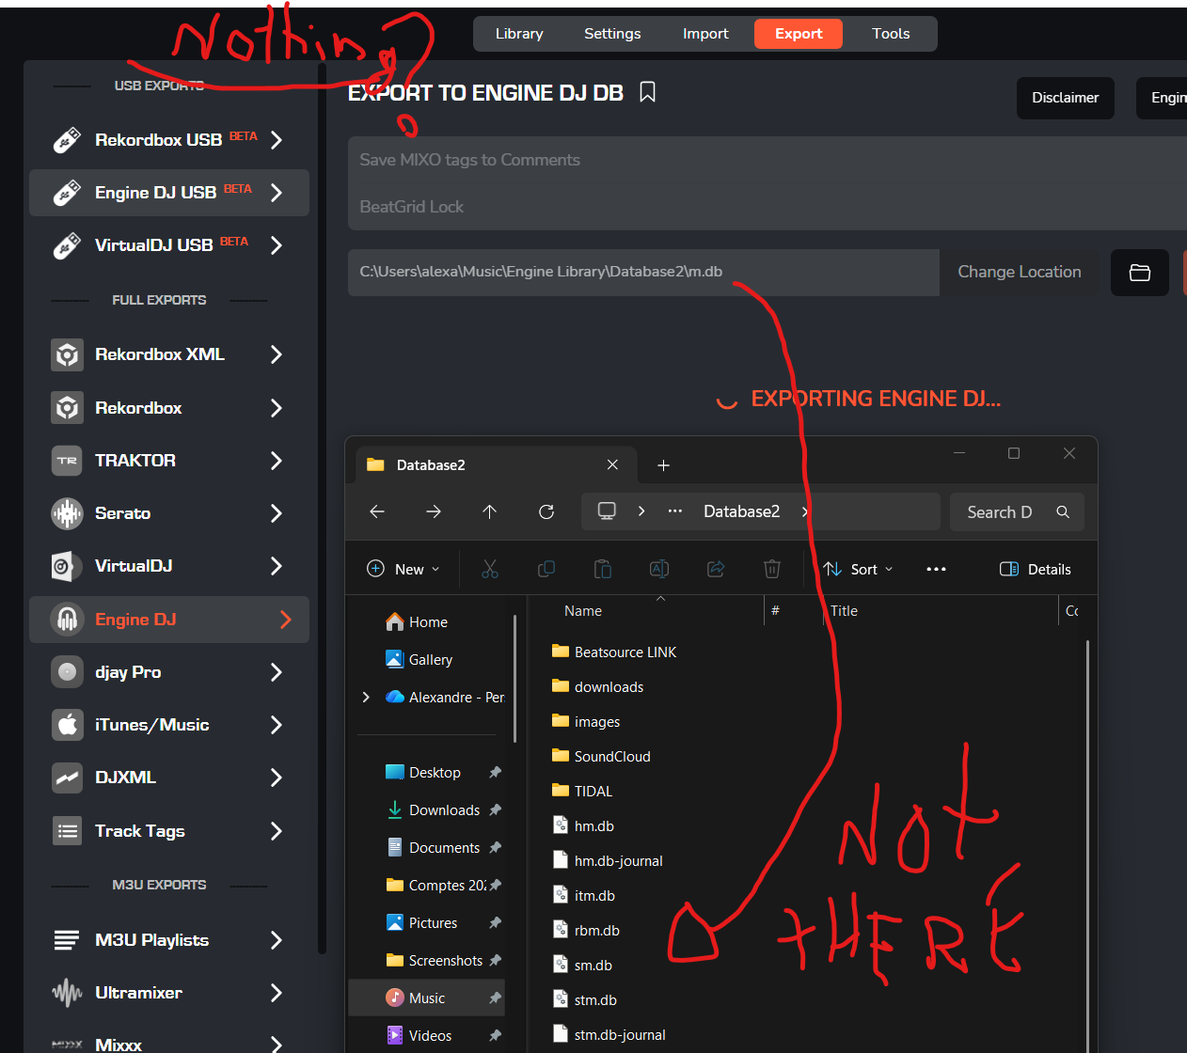The width and height of the screenshot is (1187, 1053).
Task: Expand the Rekordbox XML chevron
Action: tap(277, 354)
